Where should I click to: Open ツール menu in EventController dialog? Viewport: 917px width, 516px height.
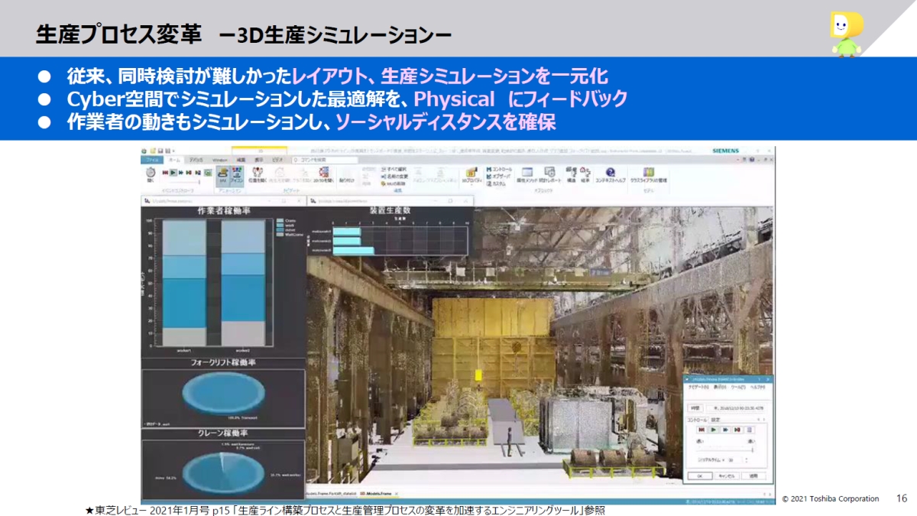(x=738, y=388)
